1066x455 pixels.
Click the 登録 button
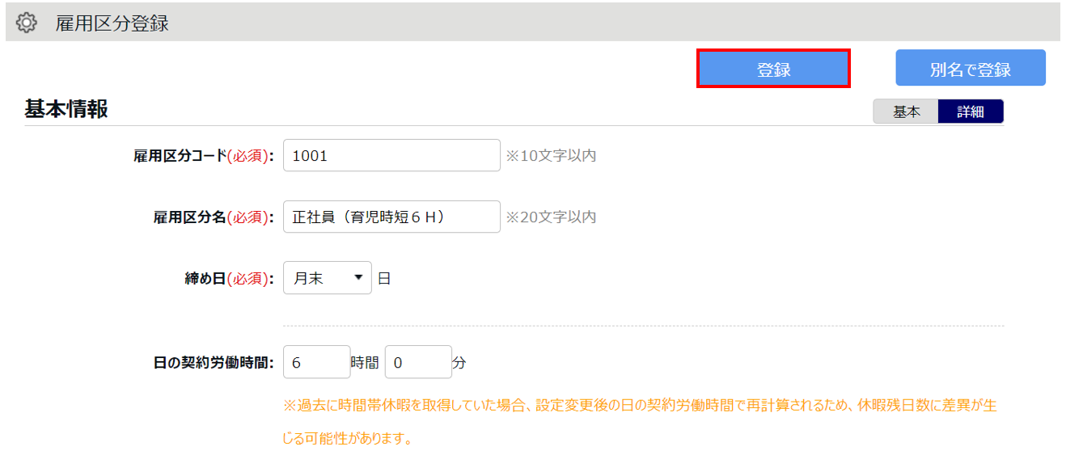pyautogui.click(x=773, y=70)
